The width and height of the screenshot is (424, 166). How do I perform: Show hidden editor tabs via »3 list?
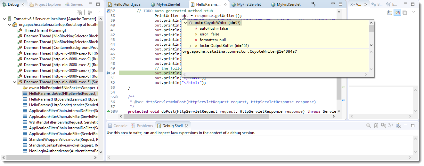click(313, 4)
